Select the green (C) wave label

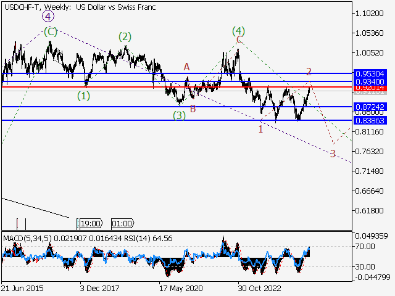coord(51,31)
